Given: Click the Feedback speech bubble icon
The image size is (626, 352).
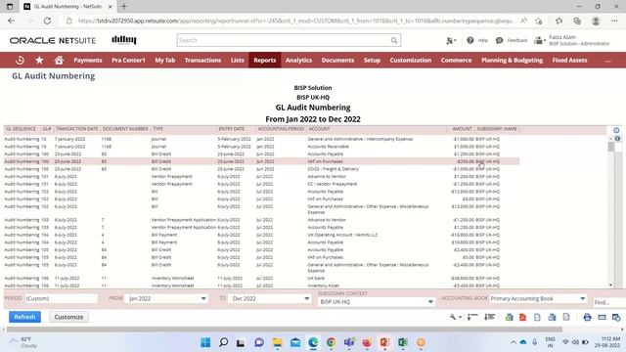Looking at the screenshot, I should (x=499, y=40).
